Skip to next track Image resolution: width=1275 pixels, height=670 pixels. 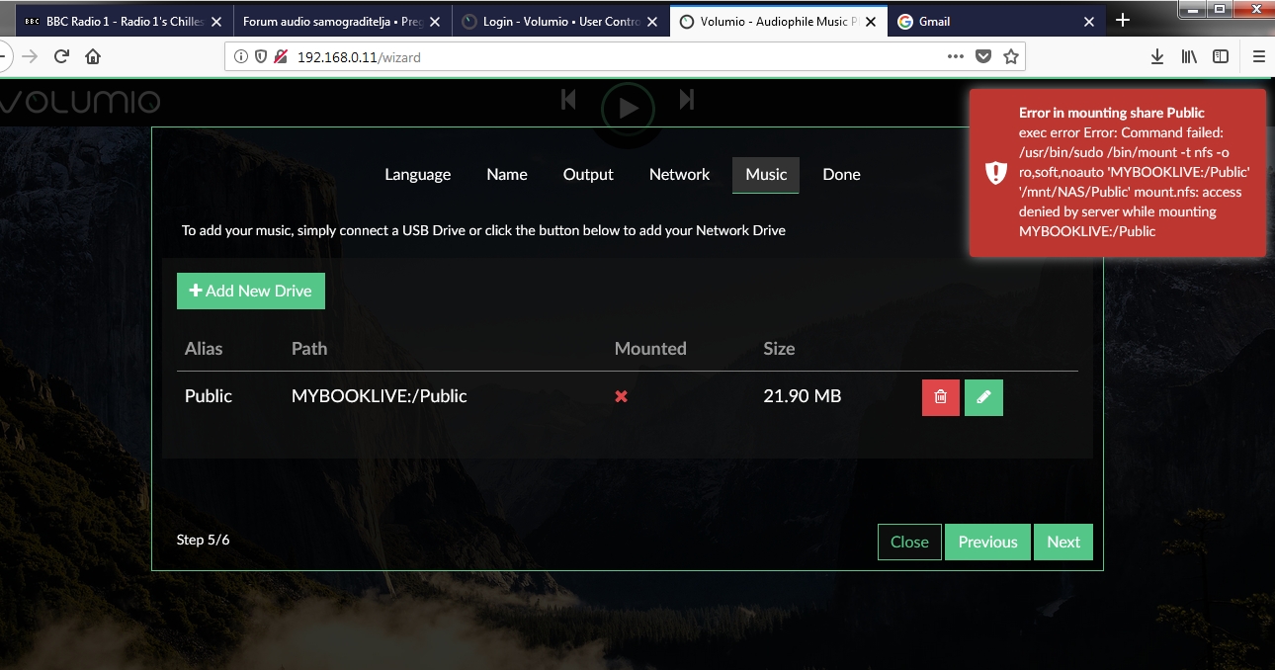click(x=687, y=99)
